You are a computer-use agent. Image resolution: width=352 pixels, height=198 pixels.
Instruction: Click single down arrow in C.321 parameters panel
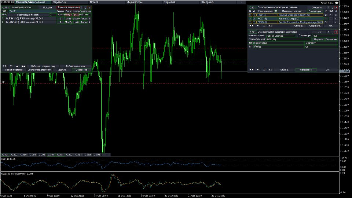258,70
